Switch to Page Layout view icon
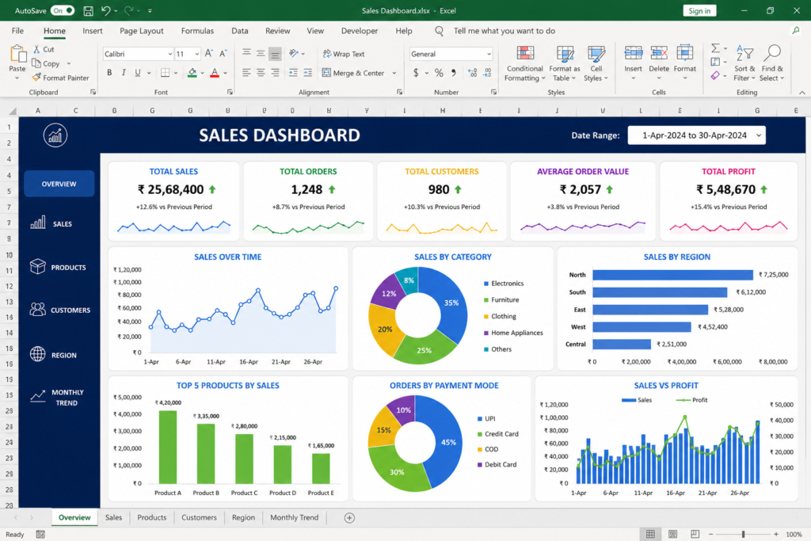 [672, 534]
